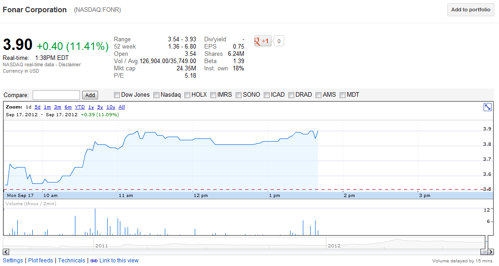This screenshot has width=499, height=266.
Task: Click the Volume (thous / 2min) label
Action: click(x=31, y=204)
